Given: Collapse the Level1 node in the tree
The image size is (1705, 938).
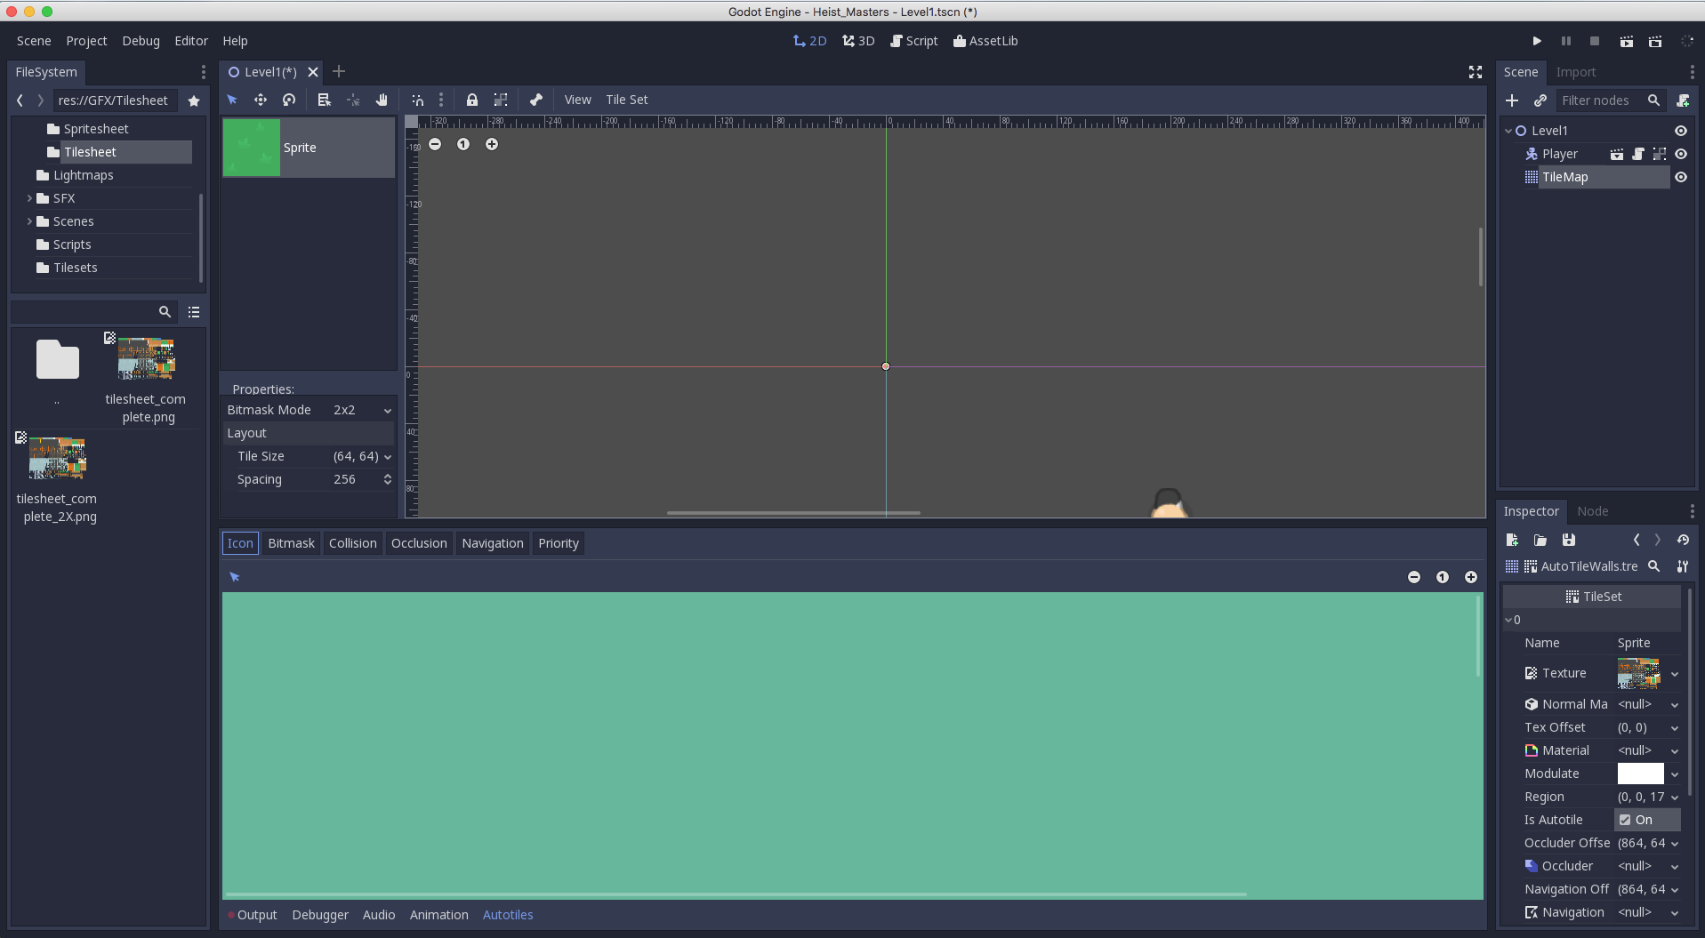Looking at the screenshot, I should pyautogui.click(x=1507, y=130).
